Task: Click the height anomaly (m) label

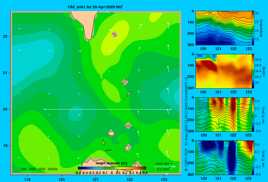Action: pos(111,163)
